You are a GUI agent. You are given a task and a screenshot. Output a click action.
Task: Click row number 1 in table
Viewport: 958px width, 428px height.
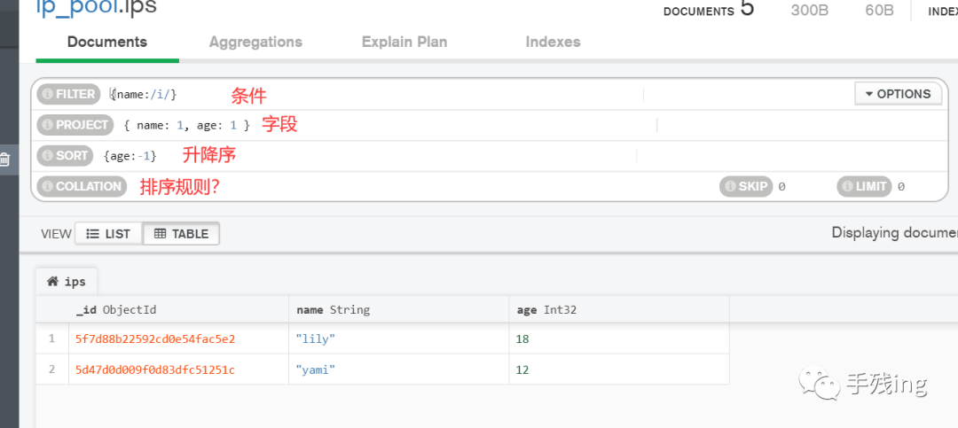(52, 339)
